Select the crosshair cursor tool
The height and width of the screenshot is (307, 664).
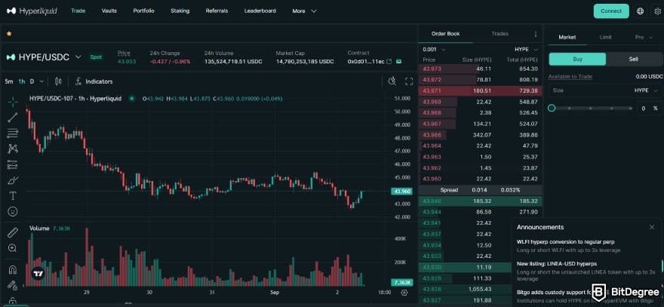click(x=13, y=102)
